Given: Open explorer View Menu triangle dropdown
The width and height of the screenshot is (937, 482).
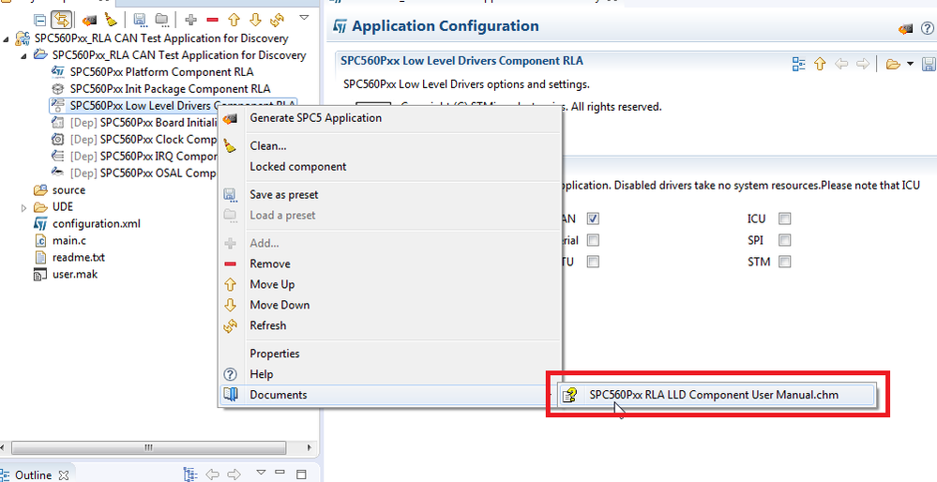Looking at the screenshot, I should [x=304, y=17].
